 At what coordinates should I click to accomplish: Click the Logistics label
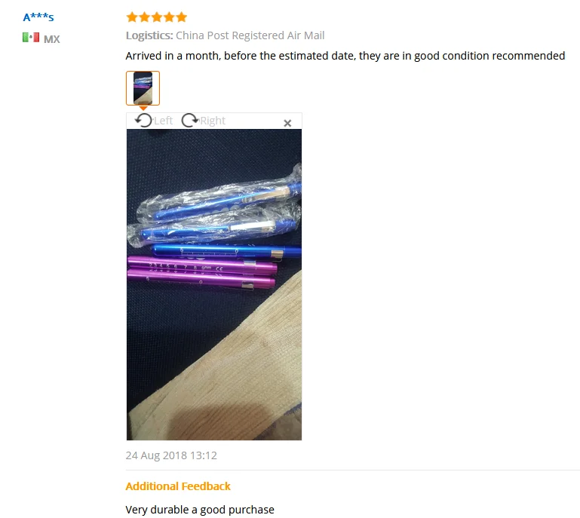[x=149, y=35]
